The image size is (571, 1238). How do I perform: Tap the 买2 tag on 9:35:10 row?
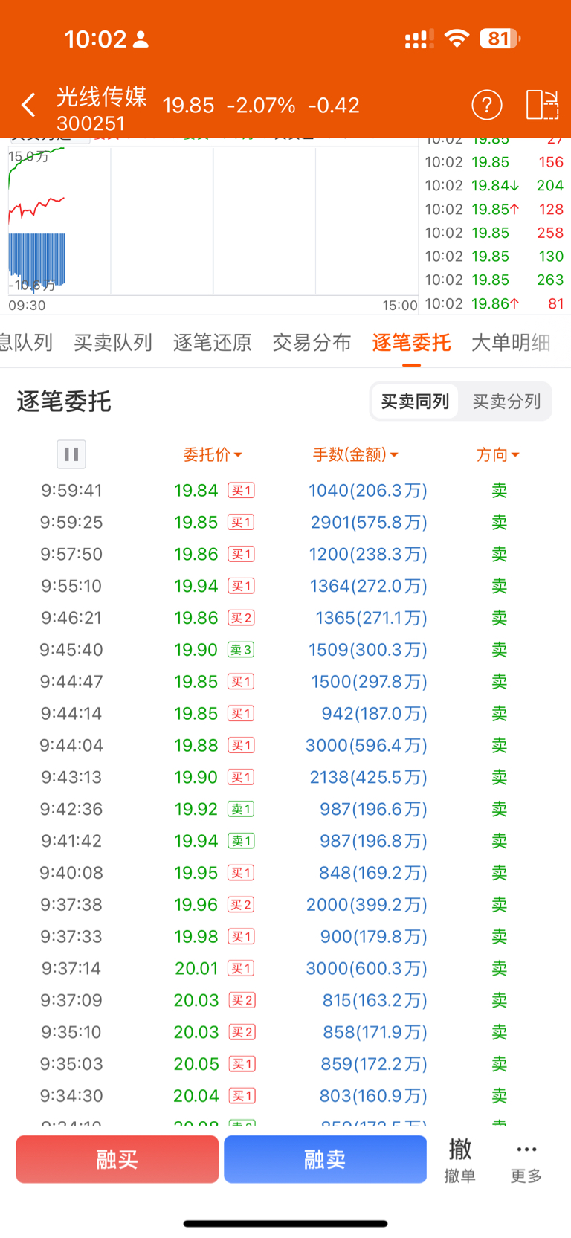pyautogui.click(x=241, y=1032)
